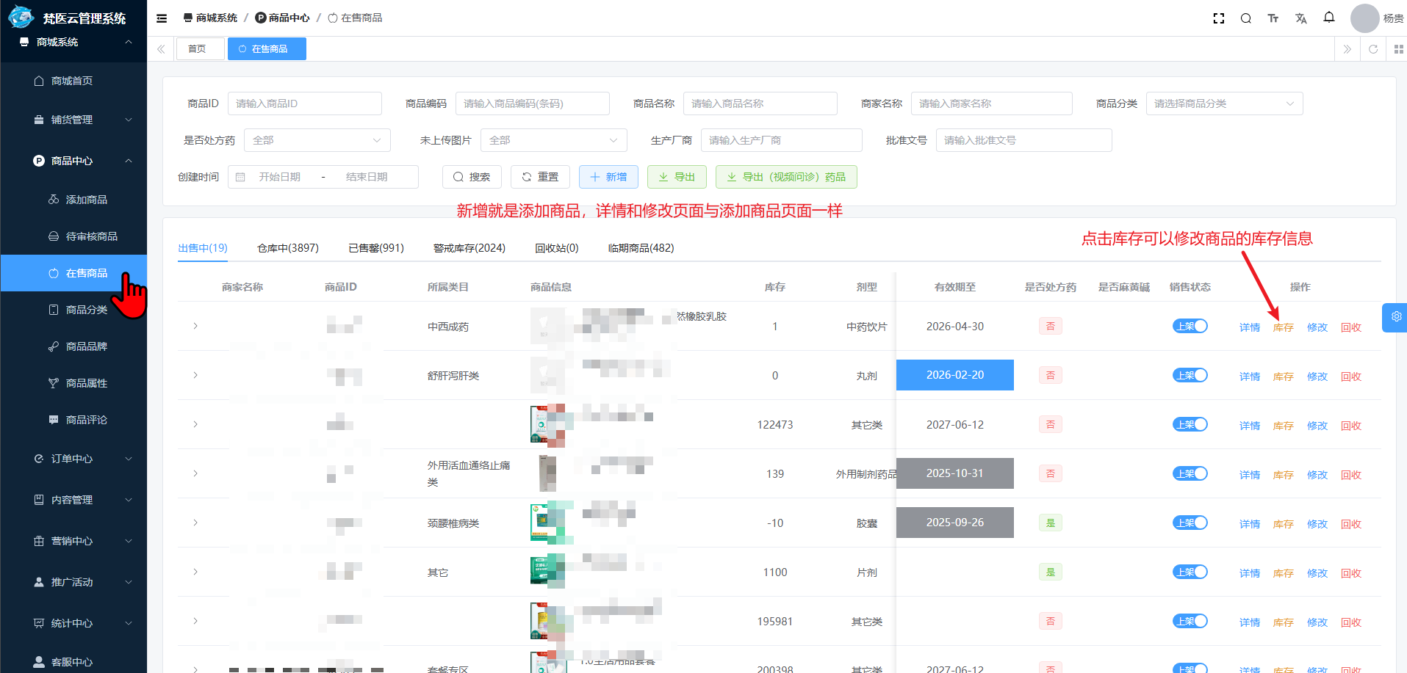Click the 库存 link on the first row
Screen dimensions: 1407x673
pyautogui.click(x=1283, y=327)
